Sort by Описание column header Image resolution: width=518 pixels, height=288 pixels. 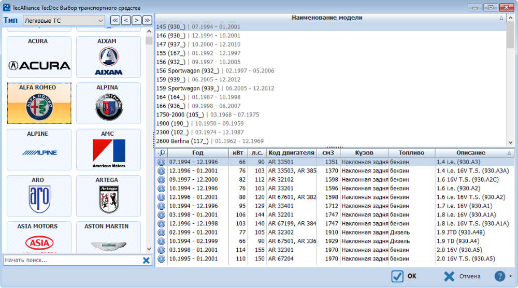tap(474, 153)
